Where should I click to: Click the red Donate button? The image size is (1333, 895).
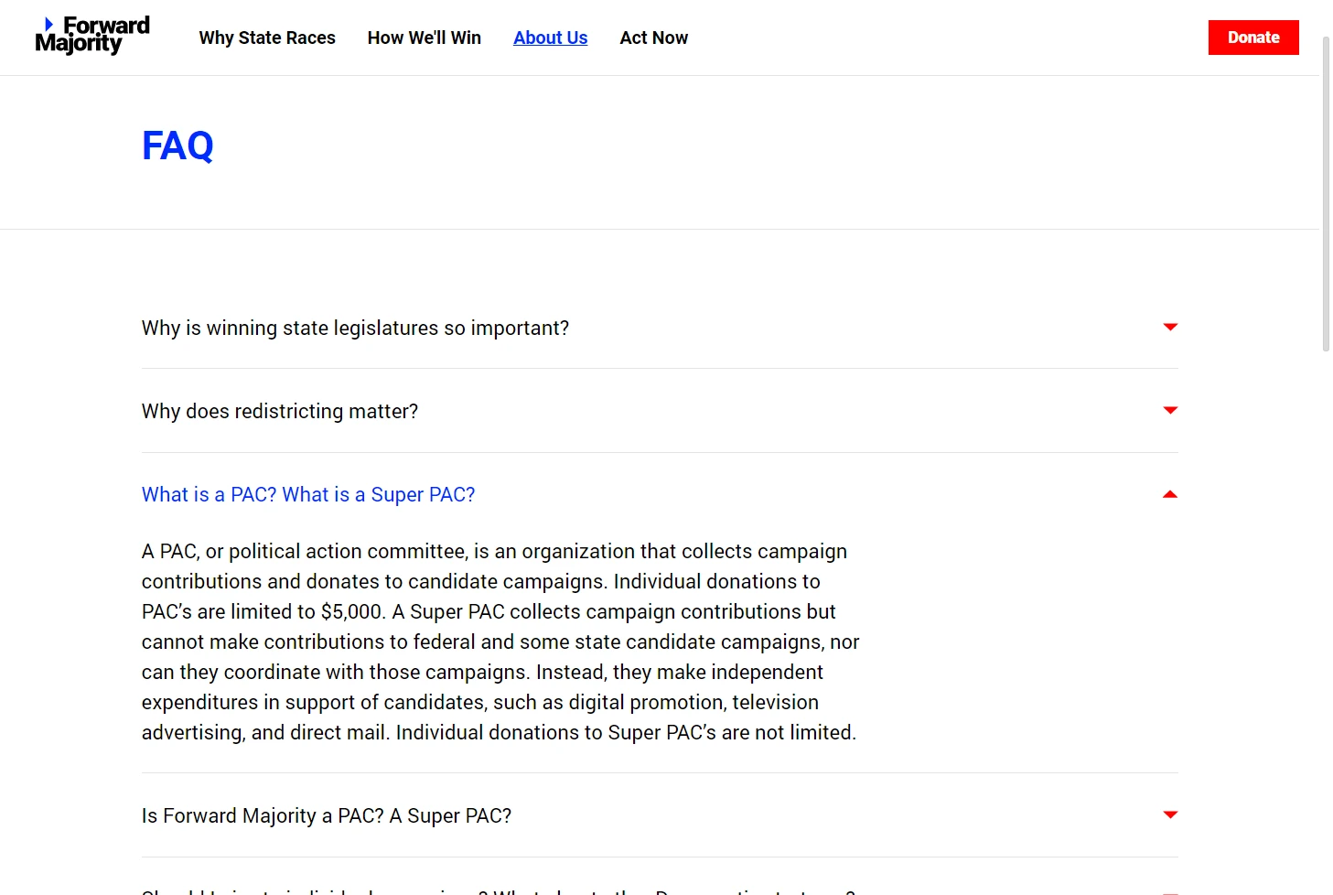1253,38
